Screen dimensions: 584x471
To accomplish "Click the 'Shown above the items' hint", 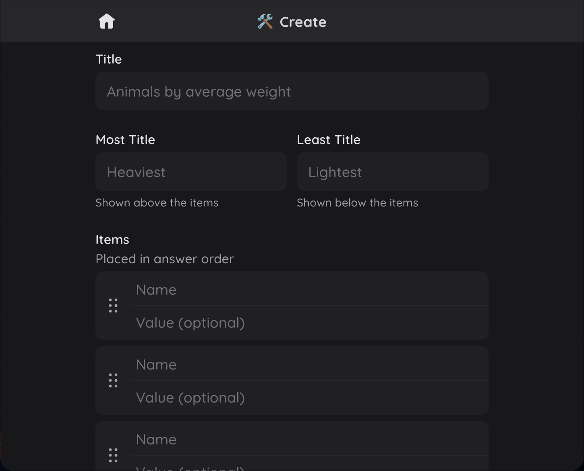I will coord(157,202).
